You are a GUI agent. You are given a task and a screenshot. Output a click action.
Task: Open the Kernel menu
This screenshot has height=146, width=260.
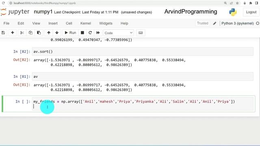click(x=86, y=24)
